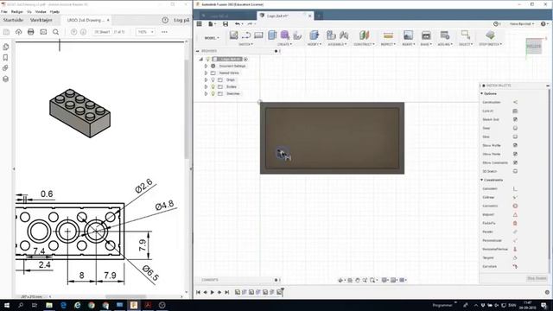Click the view cube in canvas corner
Image resolution: width=553 pixels, height=311 pixels.
coord(534,47)
